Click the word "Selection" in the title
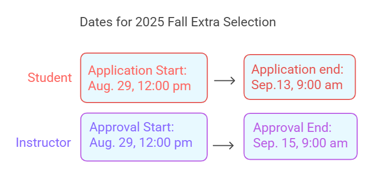Image resolution: width=369 pixels, height=186 pixels. pos(249,22)
